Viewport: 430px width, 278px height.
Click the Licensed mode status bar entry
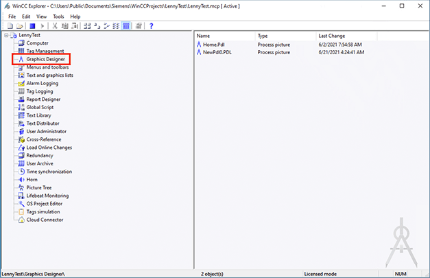pos(320,274)
